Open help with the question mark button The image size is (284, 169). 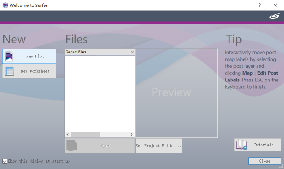[x=260, y=5]
